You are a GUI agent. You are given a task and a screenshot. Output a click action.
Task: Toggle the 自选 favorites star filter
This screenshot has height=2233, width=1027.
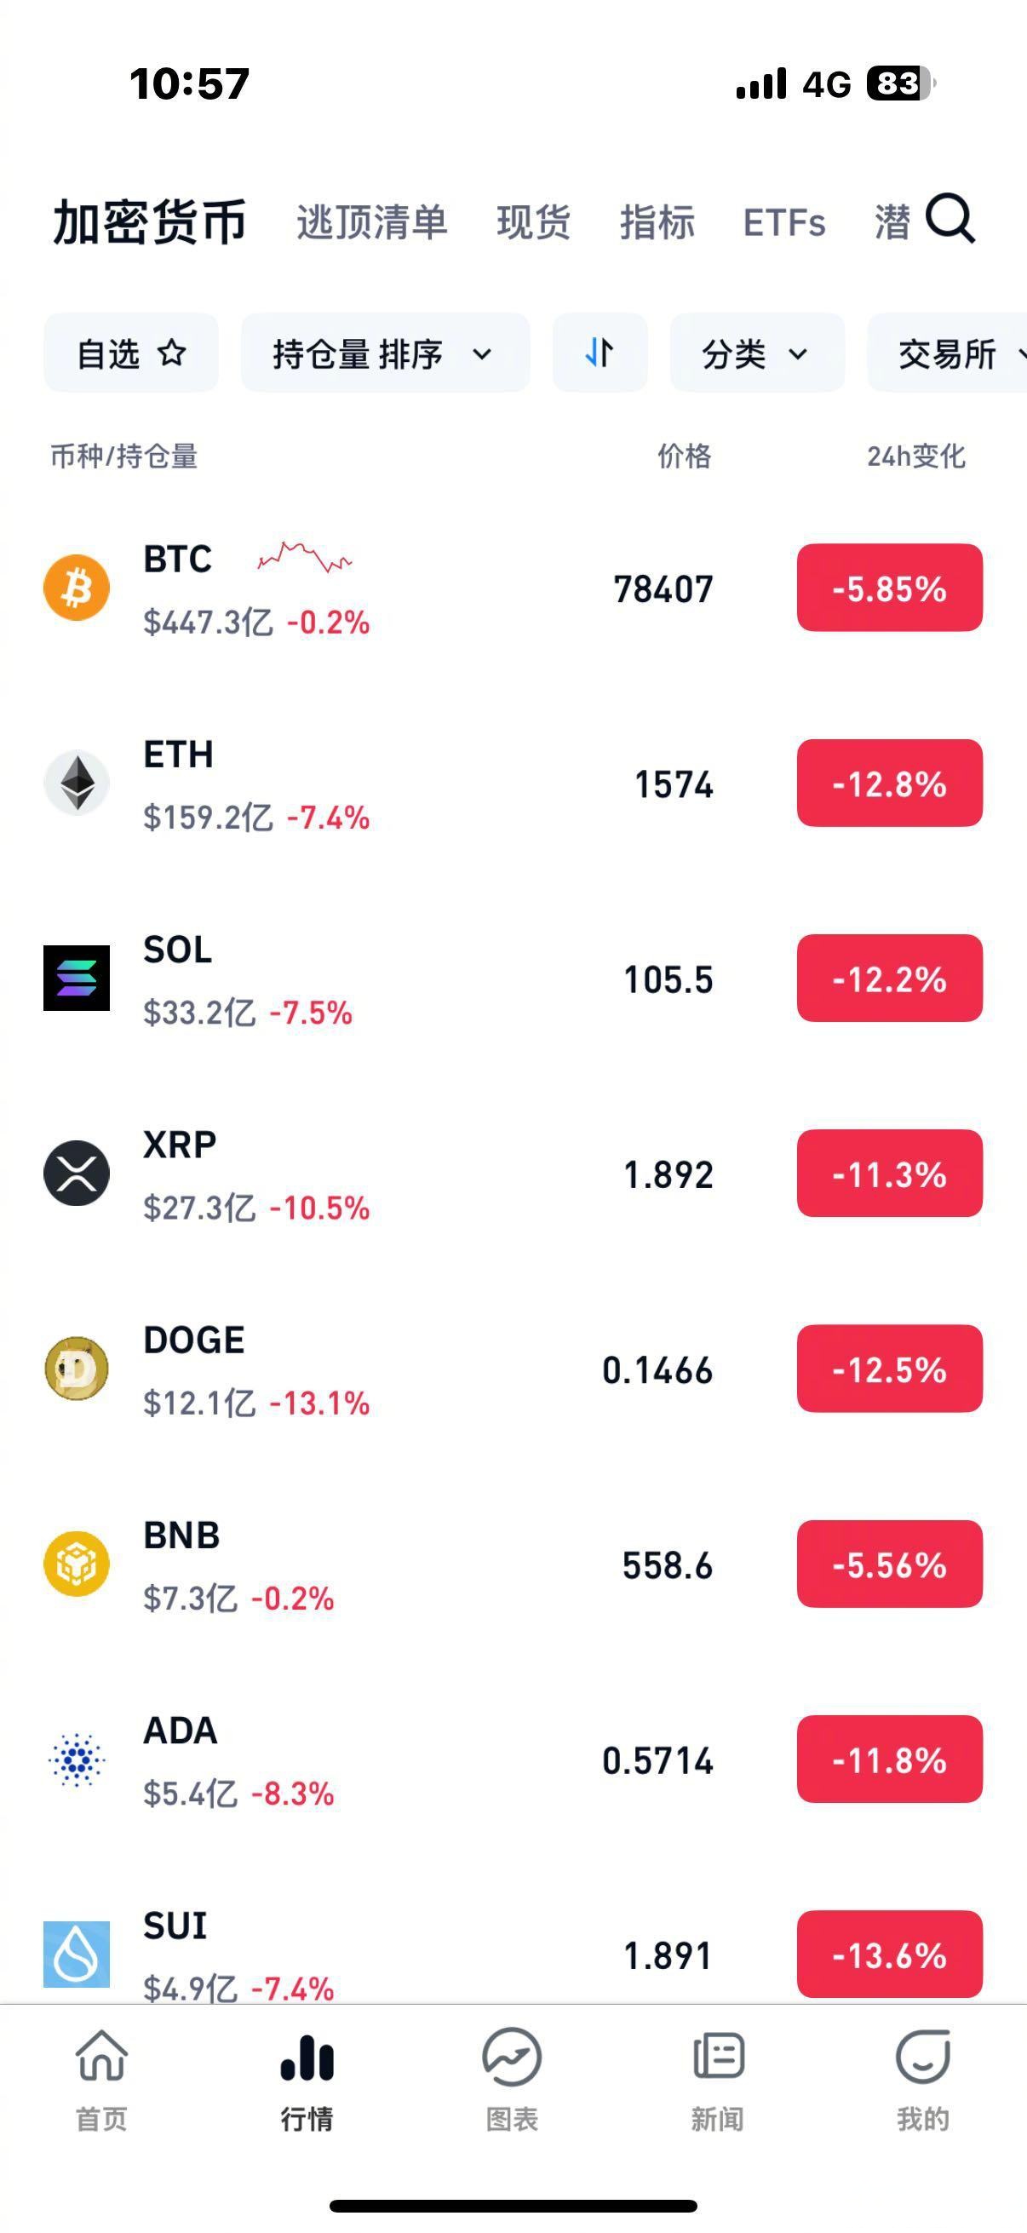coord(131,353)
